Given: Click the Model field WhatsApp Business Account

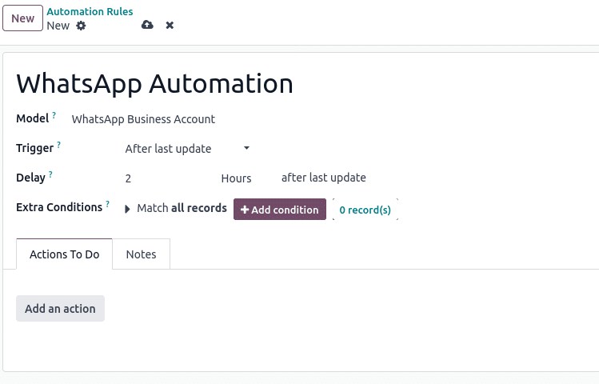Looking at the screenshot, I should [143, 119].
